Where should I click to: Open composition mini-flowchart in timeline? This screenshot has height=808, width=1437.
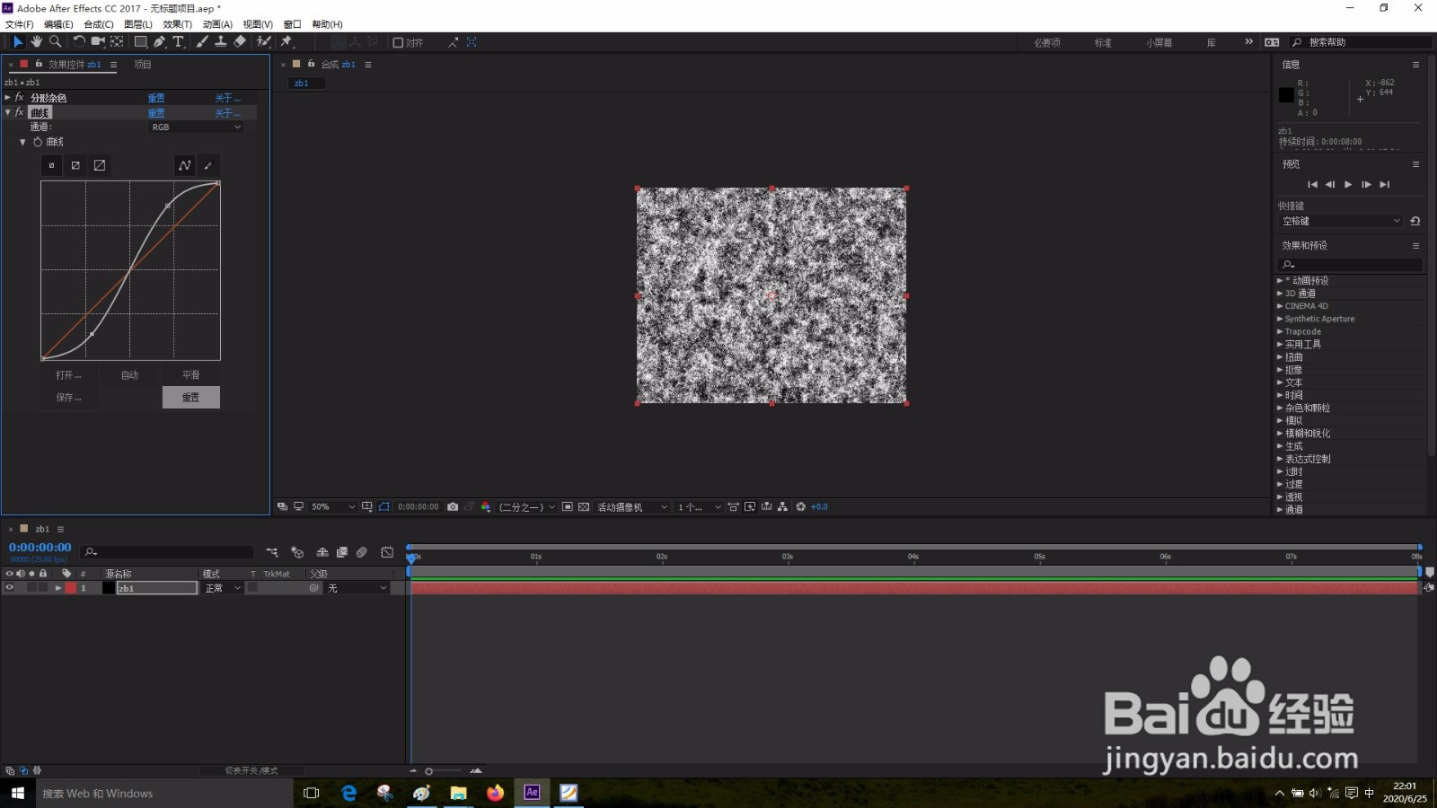pyautogui.click(x=272, y=552)
